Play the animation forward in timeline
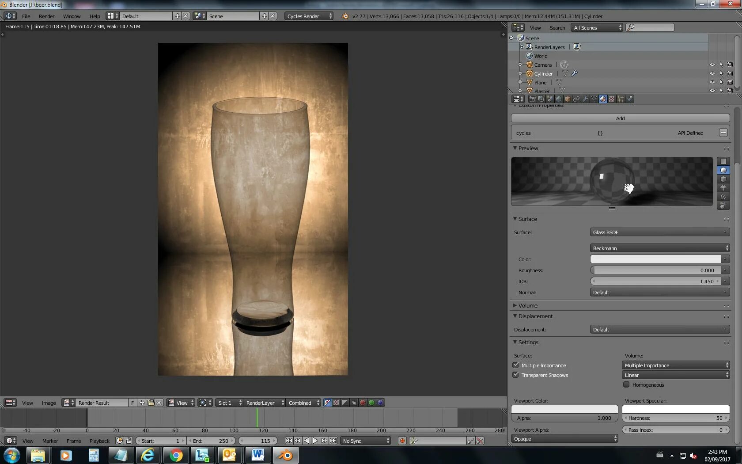 tap(315, 441)
